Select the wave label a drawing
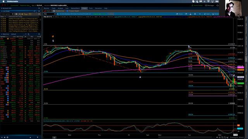The image size is (248, 139). tap(140, 77)
